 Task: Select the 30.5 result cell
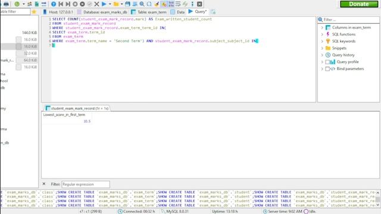click(67, 121)
